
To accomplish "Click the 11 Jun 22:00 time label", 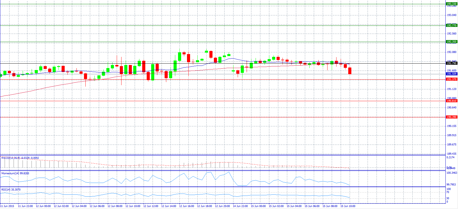I will click(25, 206).
